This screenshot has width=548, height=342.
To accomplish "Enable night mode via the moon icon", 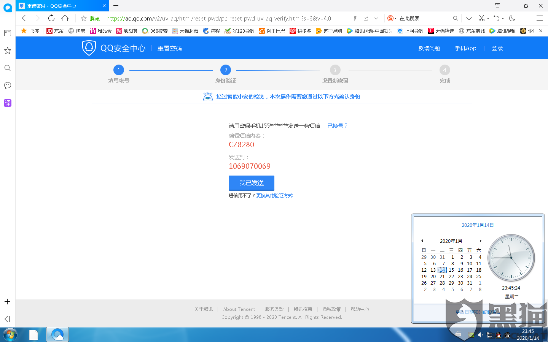I will coord(512,18).
